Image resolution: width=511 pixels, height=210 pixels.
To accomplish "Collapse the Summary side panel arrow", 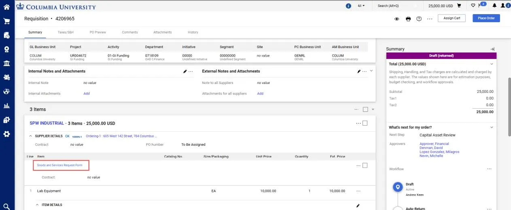I will pos(492,49).
